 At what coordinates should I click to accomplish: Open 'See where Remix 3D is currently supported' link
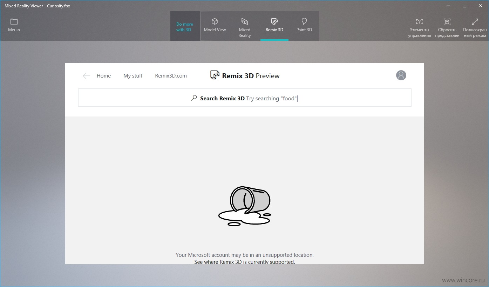point(245,262)
